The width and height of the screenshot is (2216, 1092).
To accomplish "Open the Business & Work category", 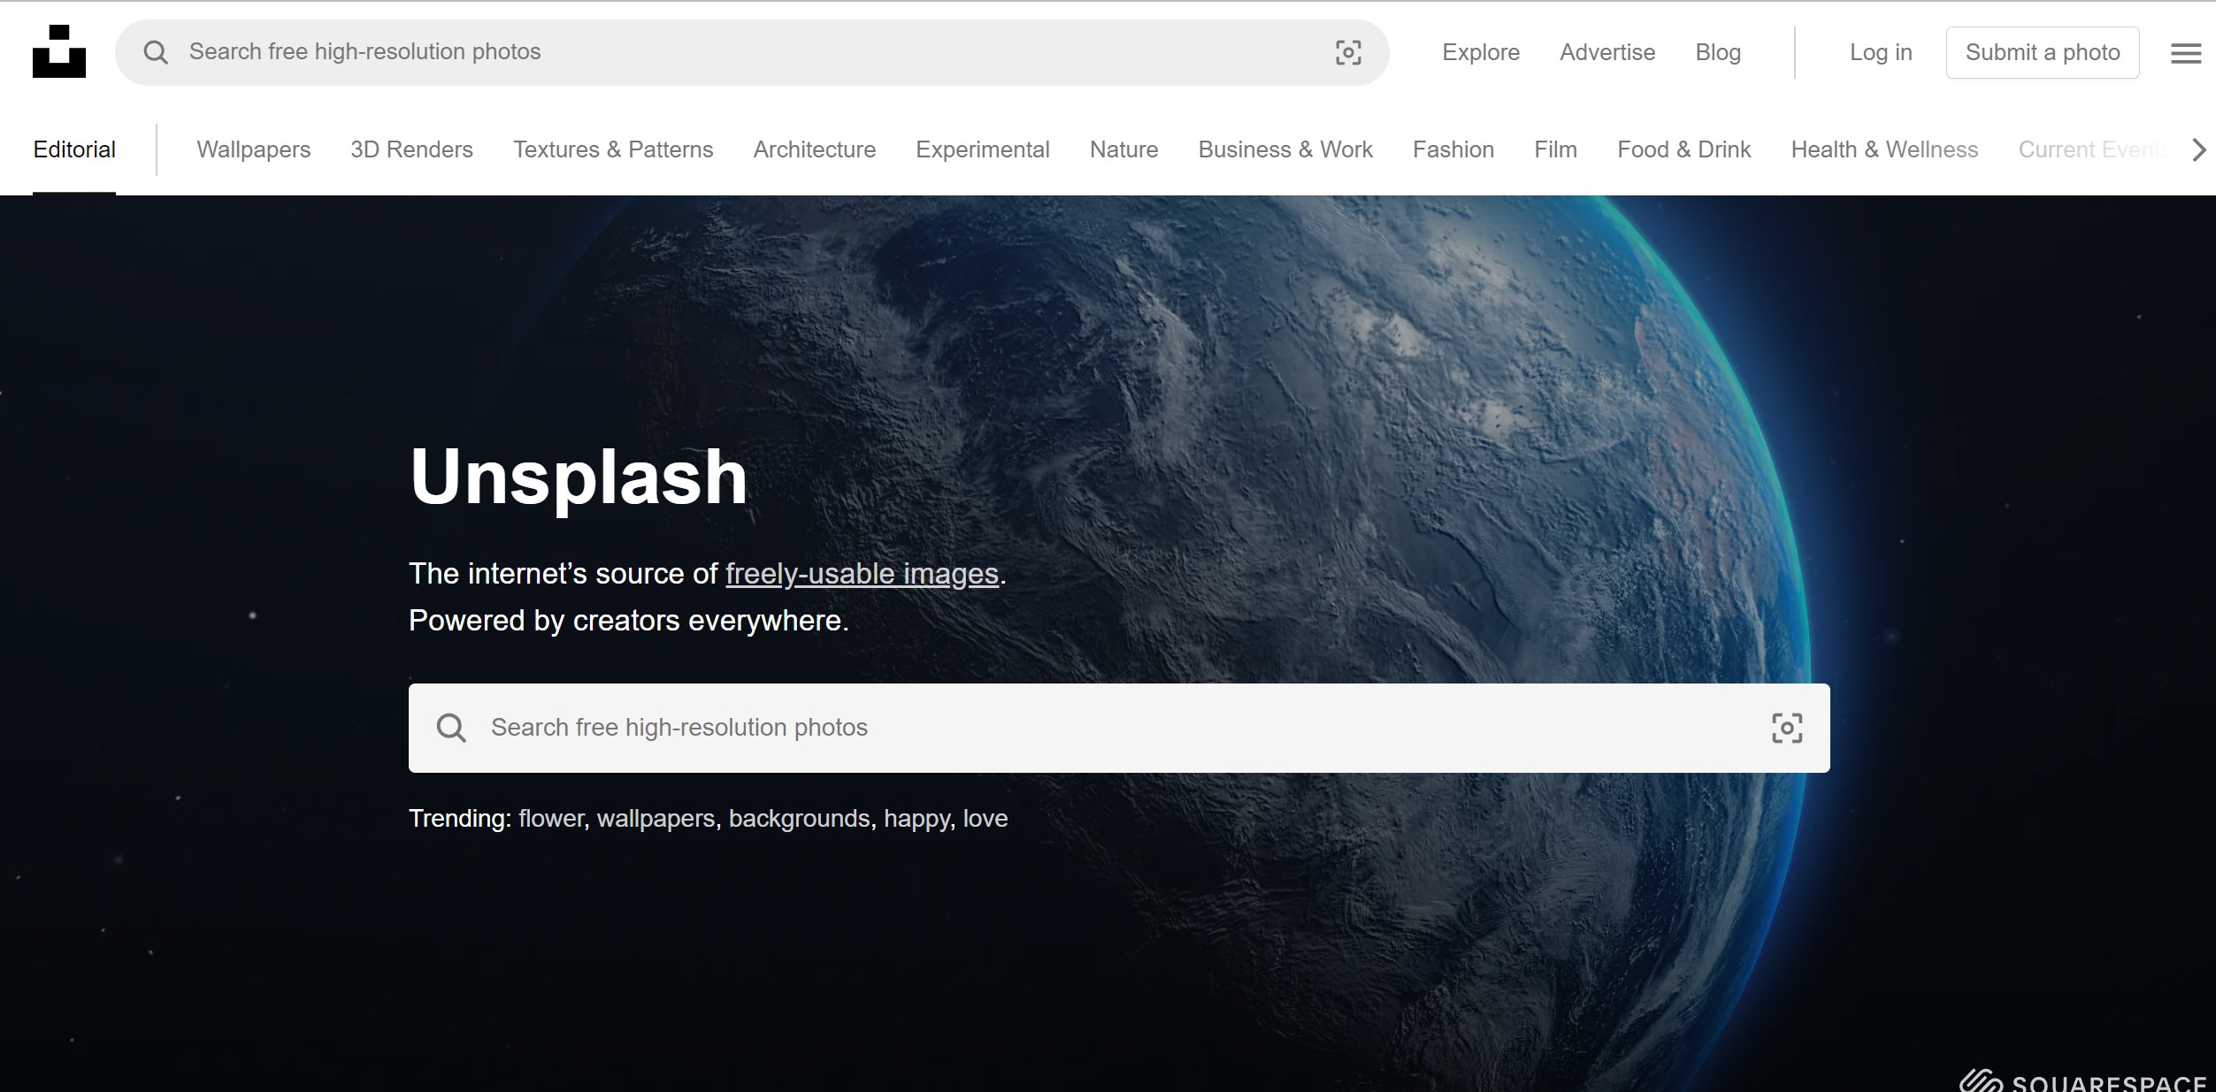I will (1285, 149).
